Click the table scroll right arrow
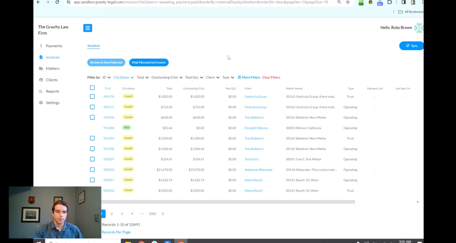Image resolution: width=456 pixels, height=243 pixels. pyautogui.click(x=418, y=202)
